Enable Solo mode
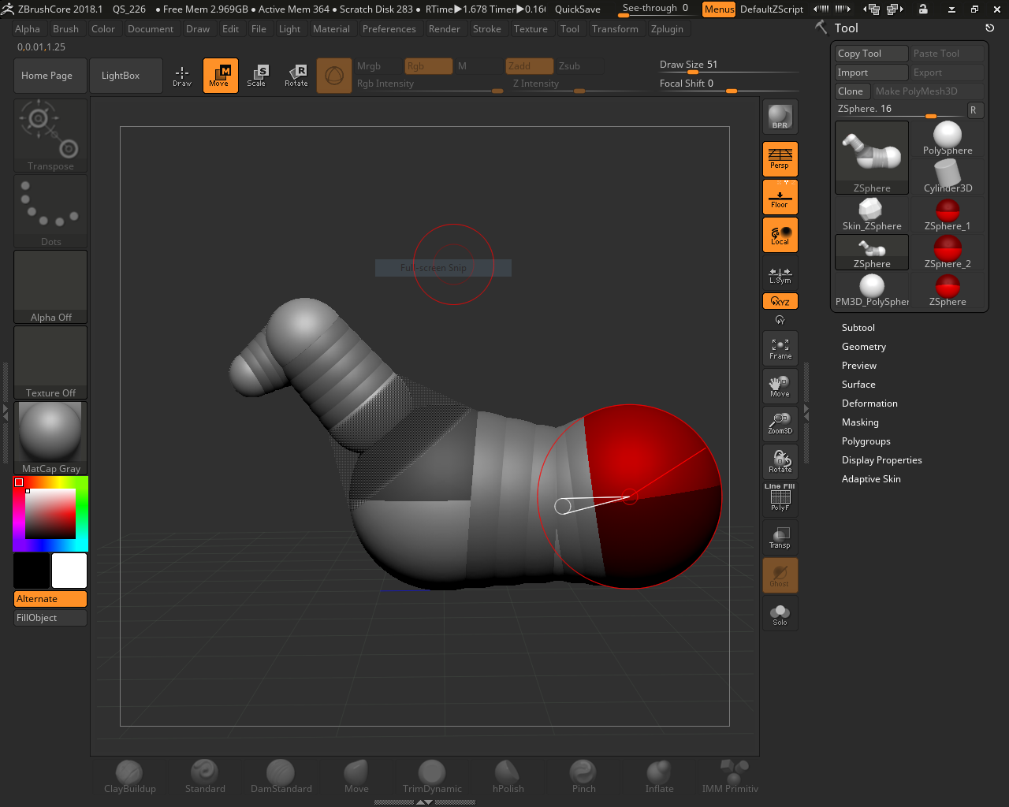 tap(779, 613)
